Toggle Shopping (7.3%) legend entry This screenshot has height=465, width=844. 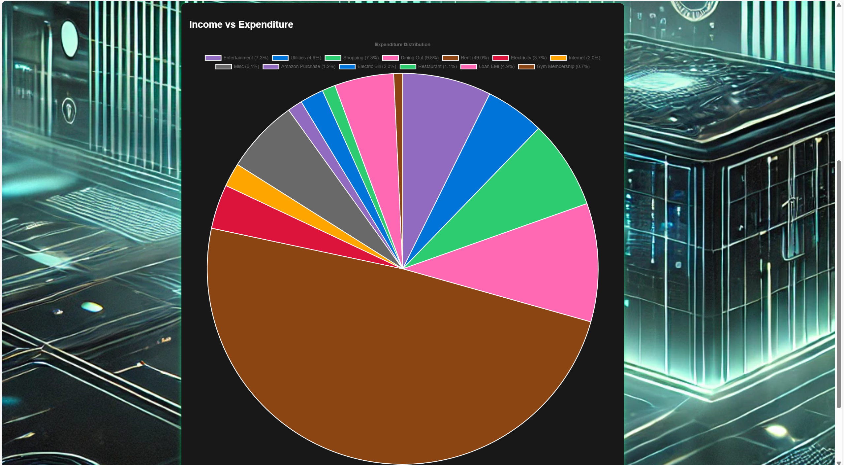click(x=360, y=58)
